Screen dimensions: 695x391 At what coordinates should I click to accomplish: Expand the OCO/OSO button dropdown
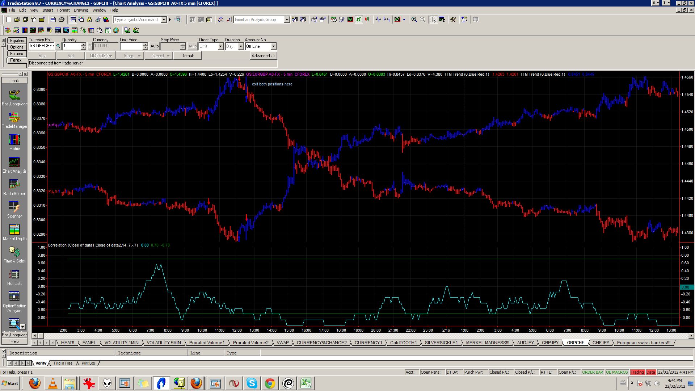110,56
